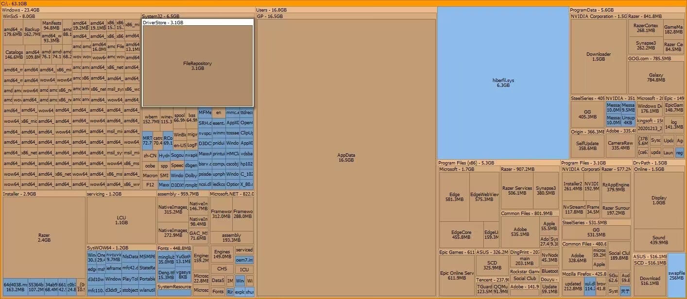Viewport: 687px width, 299px height.
Task: Select the EdgeWebView 575.3MB block
Action: 484,197
